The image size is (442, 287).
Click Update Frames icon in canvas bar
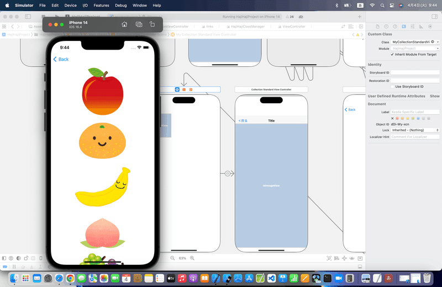(x=329, y=258)
